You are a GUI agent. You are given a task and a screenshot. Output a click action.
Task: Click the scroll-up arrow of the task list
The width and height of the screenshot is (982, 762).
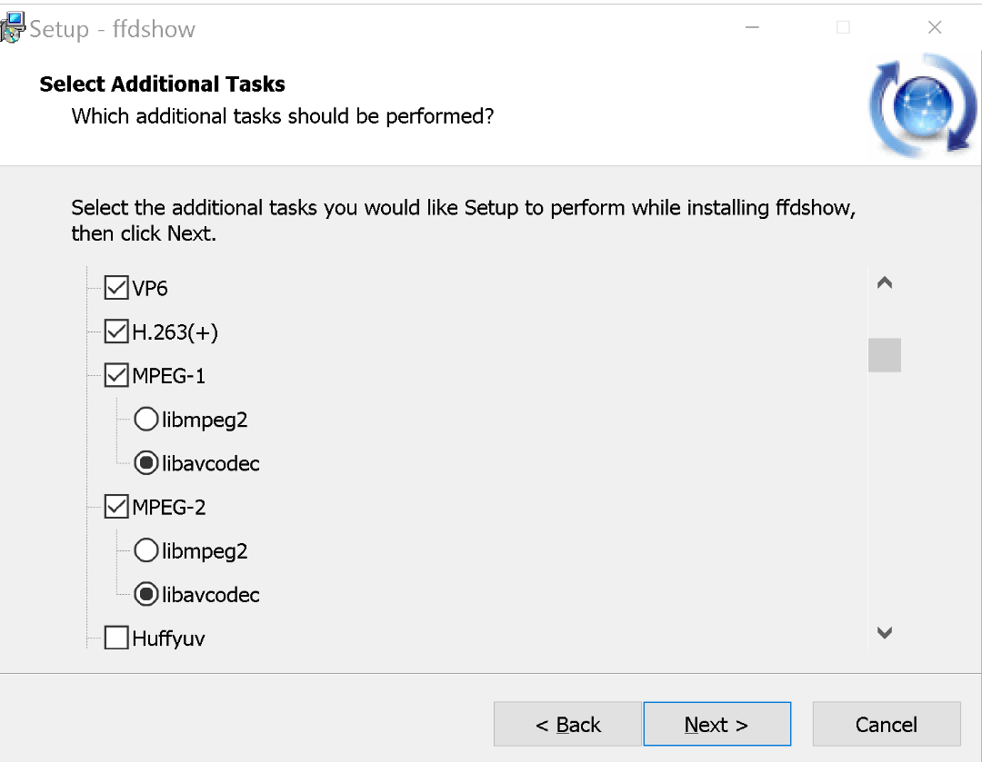click(884, 282)
